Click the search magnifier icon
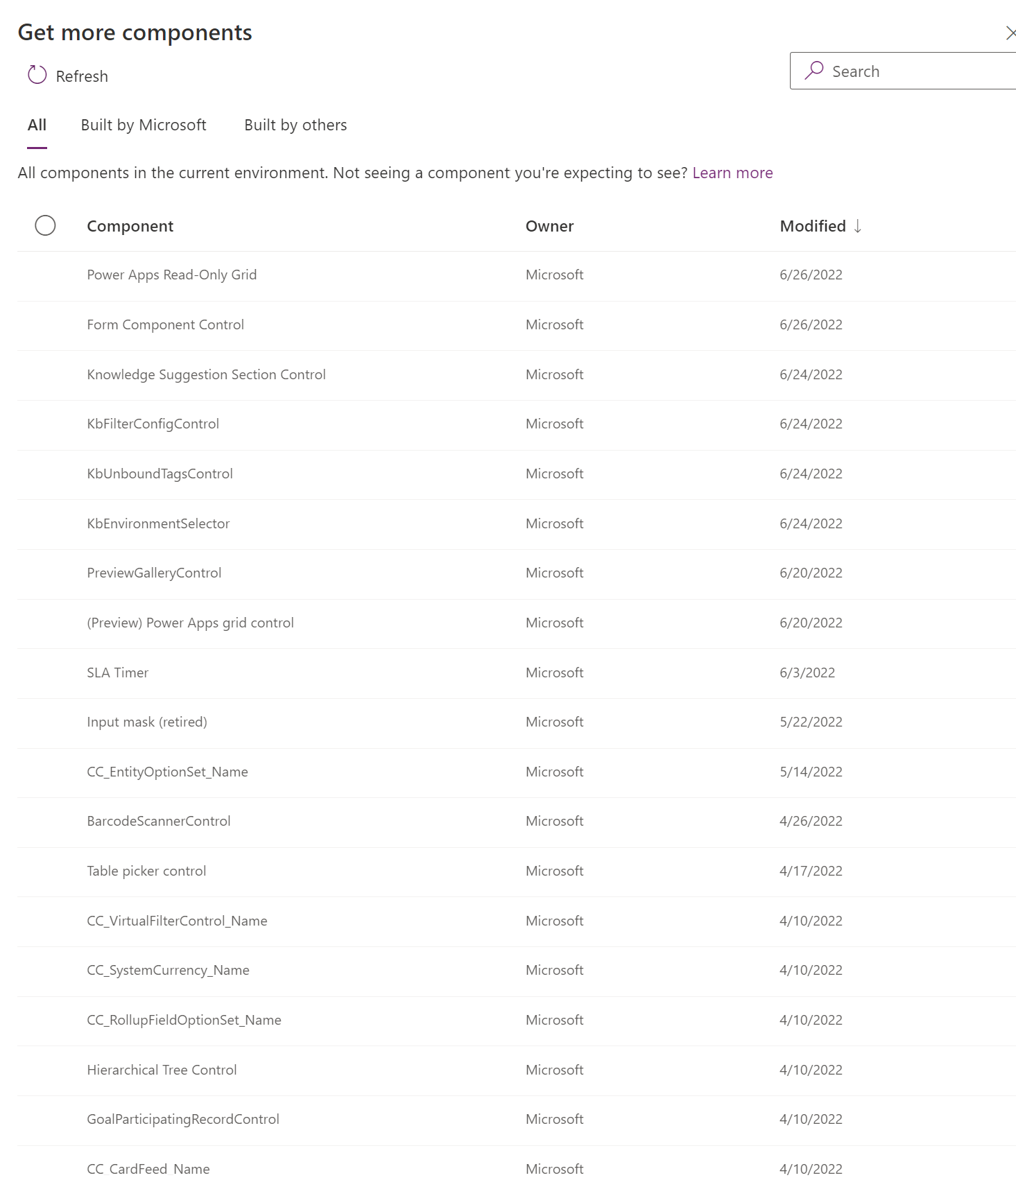1016x1180 pixels. tap(814, 71)
